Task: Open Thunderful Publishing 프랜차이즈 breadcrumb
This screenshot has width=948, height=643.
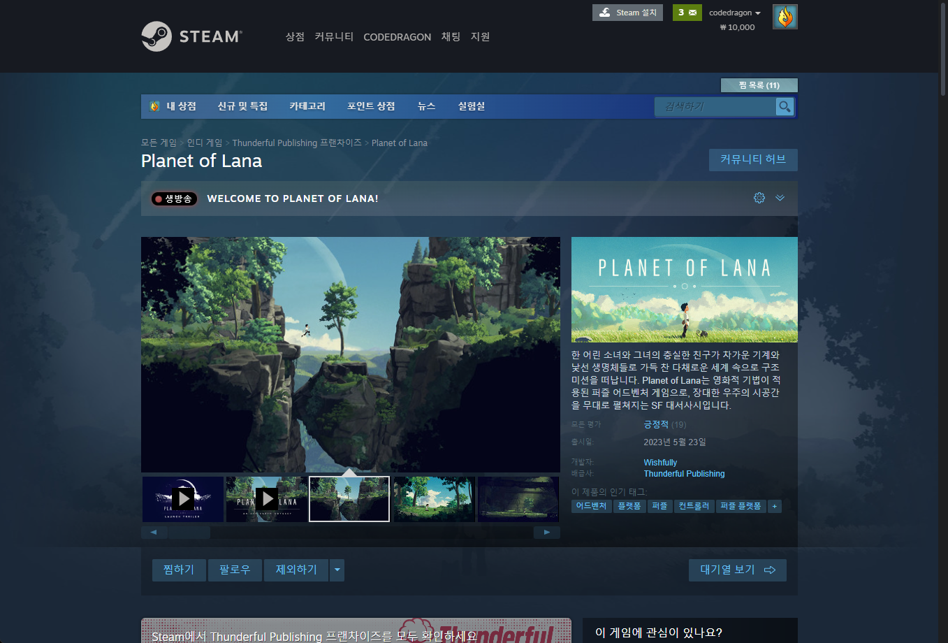Action: (x=297, y=143)
